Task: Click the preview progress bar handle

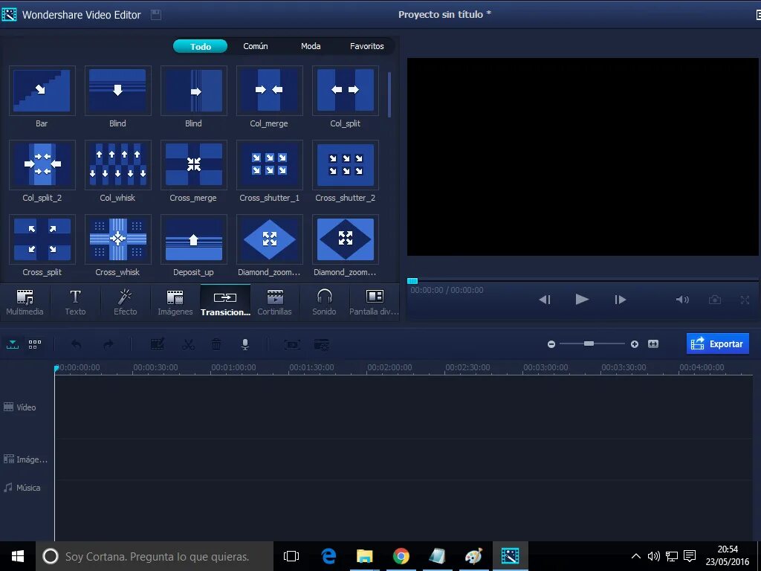Action: point(412,280)
